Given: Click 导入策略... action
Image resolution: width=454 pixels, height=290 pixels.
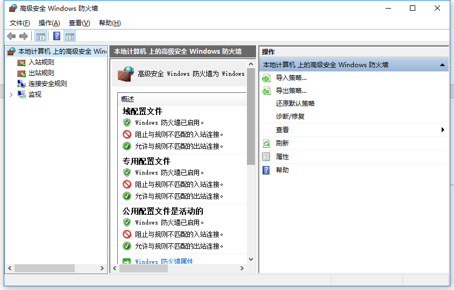Looking at the screenshot, I should [x=291, y=78].
